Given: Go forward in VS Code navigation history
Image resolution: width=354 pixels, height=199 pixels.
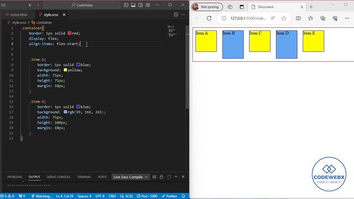Looking at the screenshot, I should pos(38,5).
